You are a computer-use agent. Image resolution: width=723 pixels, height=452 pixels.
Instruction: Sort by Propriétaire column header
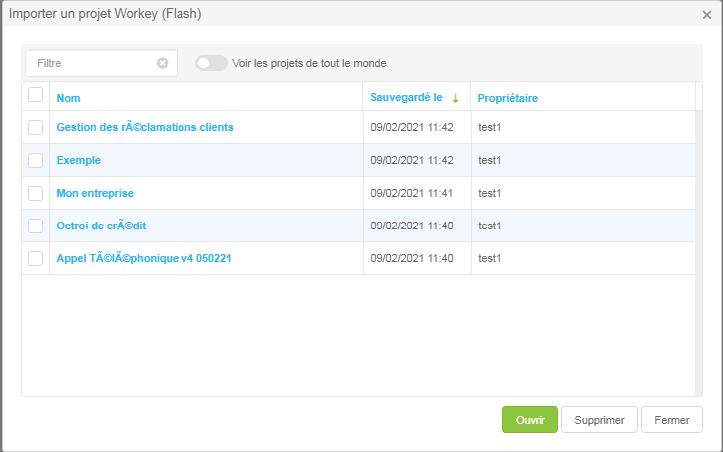pyautogui.click(x=508, y=98)
